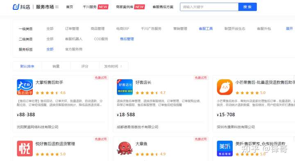Click the 好客店长 star rating 4.7
Screen dimensions: 295x161
click(x=150, y=93)
